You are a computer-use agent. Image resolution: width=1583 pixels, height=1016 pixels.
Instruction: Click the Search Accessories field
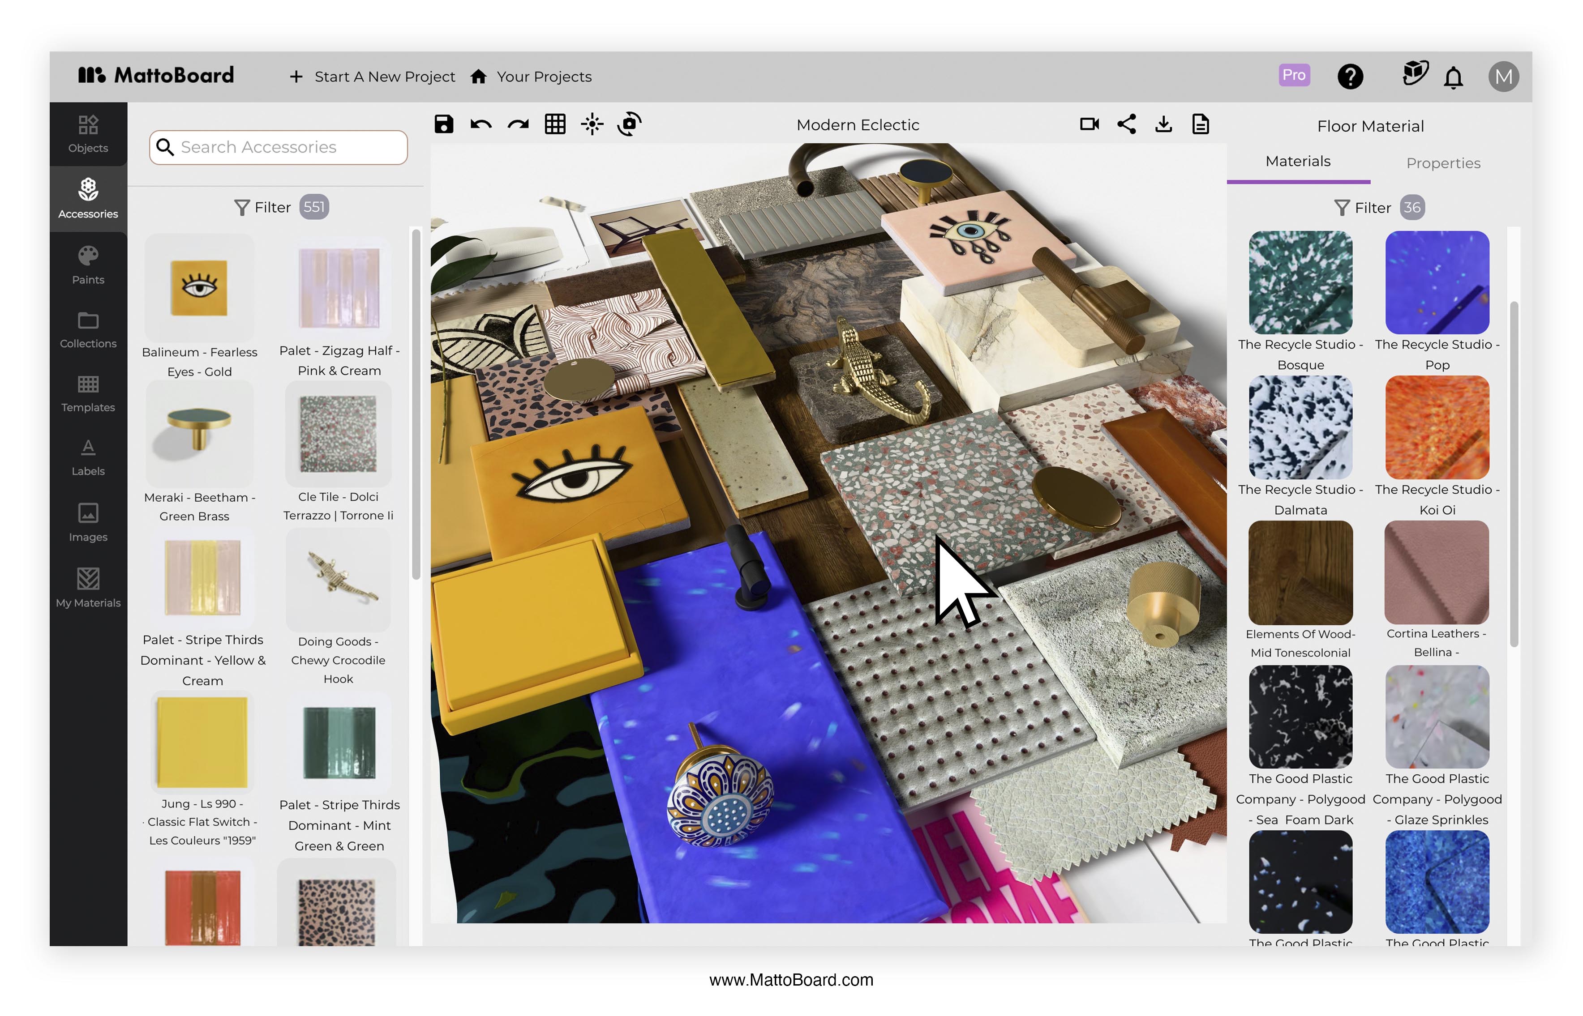(278, 147)
